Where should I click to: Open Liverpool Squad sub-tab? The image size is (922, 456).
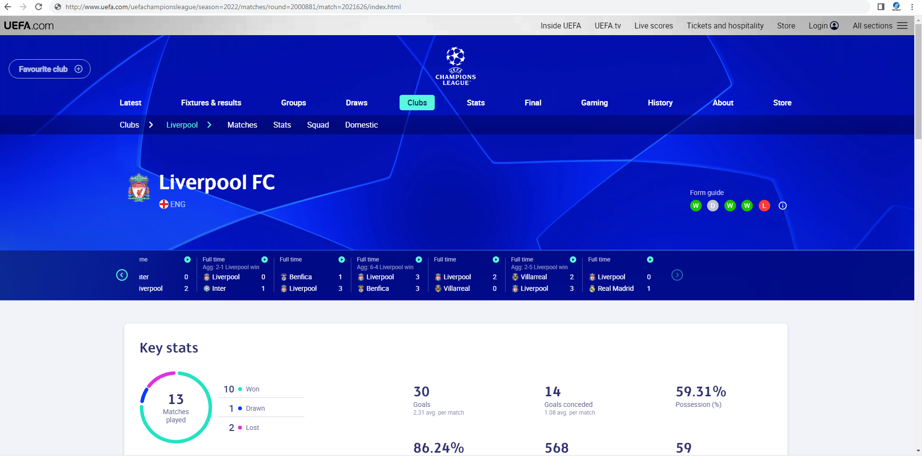(x=318, y=125)
